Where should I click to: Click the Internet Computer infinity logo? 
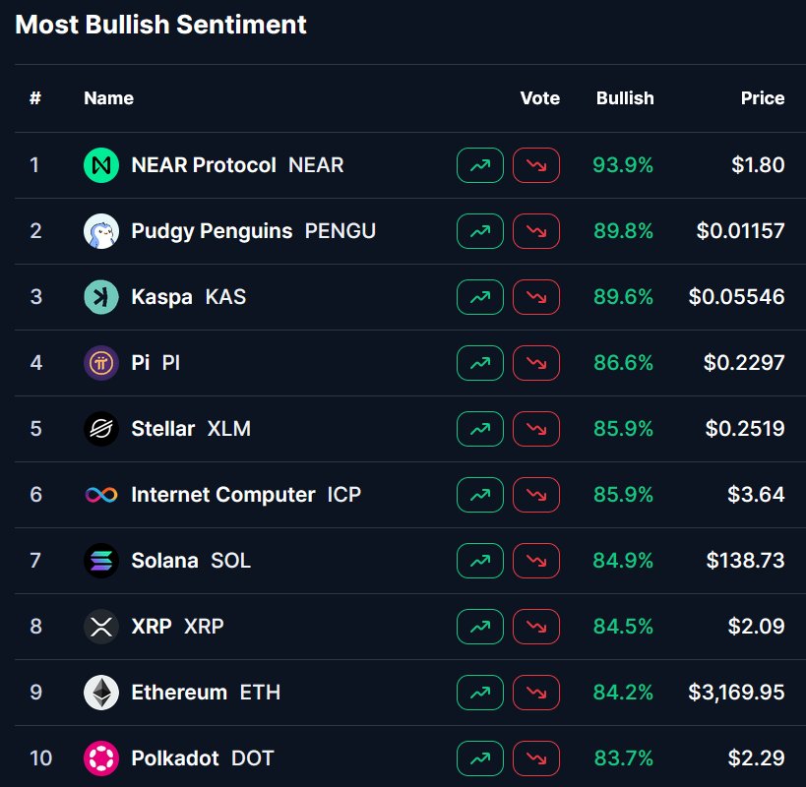[x=101, y=495]
